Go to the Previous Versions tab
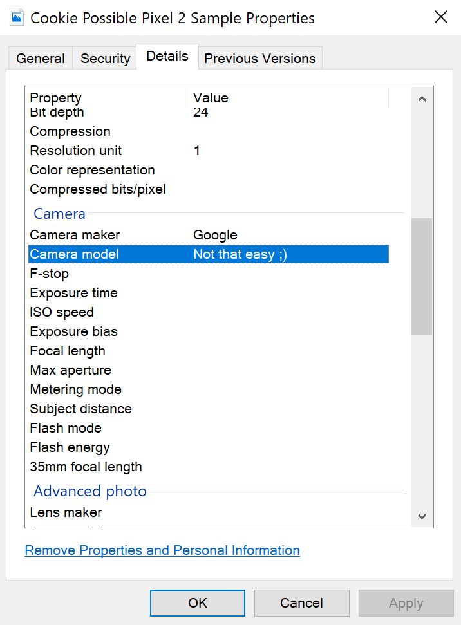 (x=260, y=59)
